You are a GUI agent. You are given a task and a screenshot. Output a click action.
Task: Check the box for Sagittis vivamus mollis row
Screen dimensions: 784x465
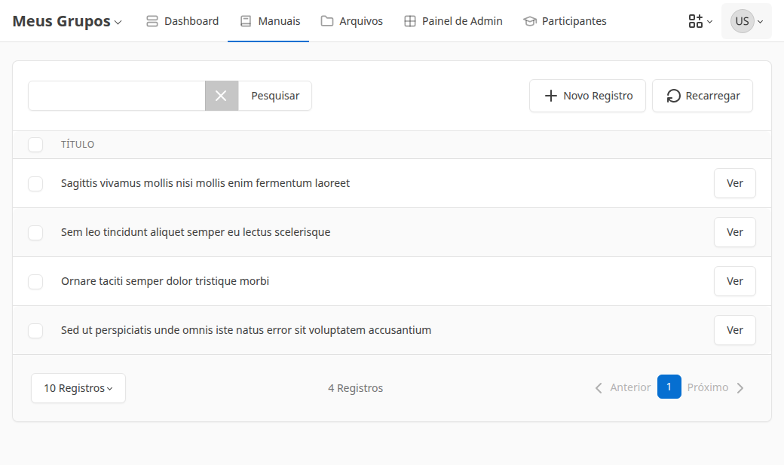pyautogui.click(x=35, y=183)
